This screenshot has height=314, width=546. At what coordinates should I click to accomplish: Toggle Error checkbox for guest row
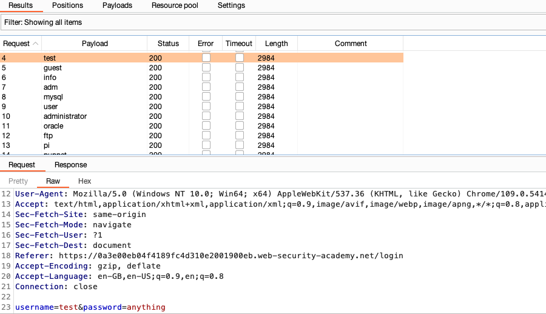206,67
